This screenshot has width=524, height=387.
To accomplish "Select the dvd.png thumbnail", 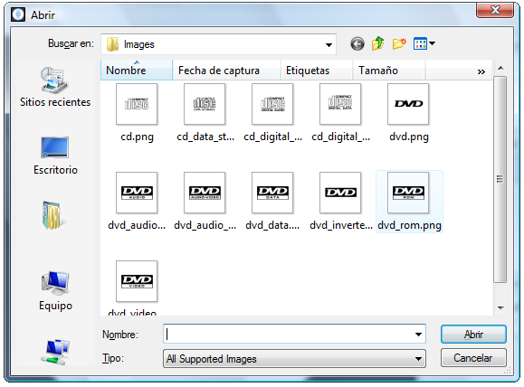I will tap(408, 104).
